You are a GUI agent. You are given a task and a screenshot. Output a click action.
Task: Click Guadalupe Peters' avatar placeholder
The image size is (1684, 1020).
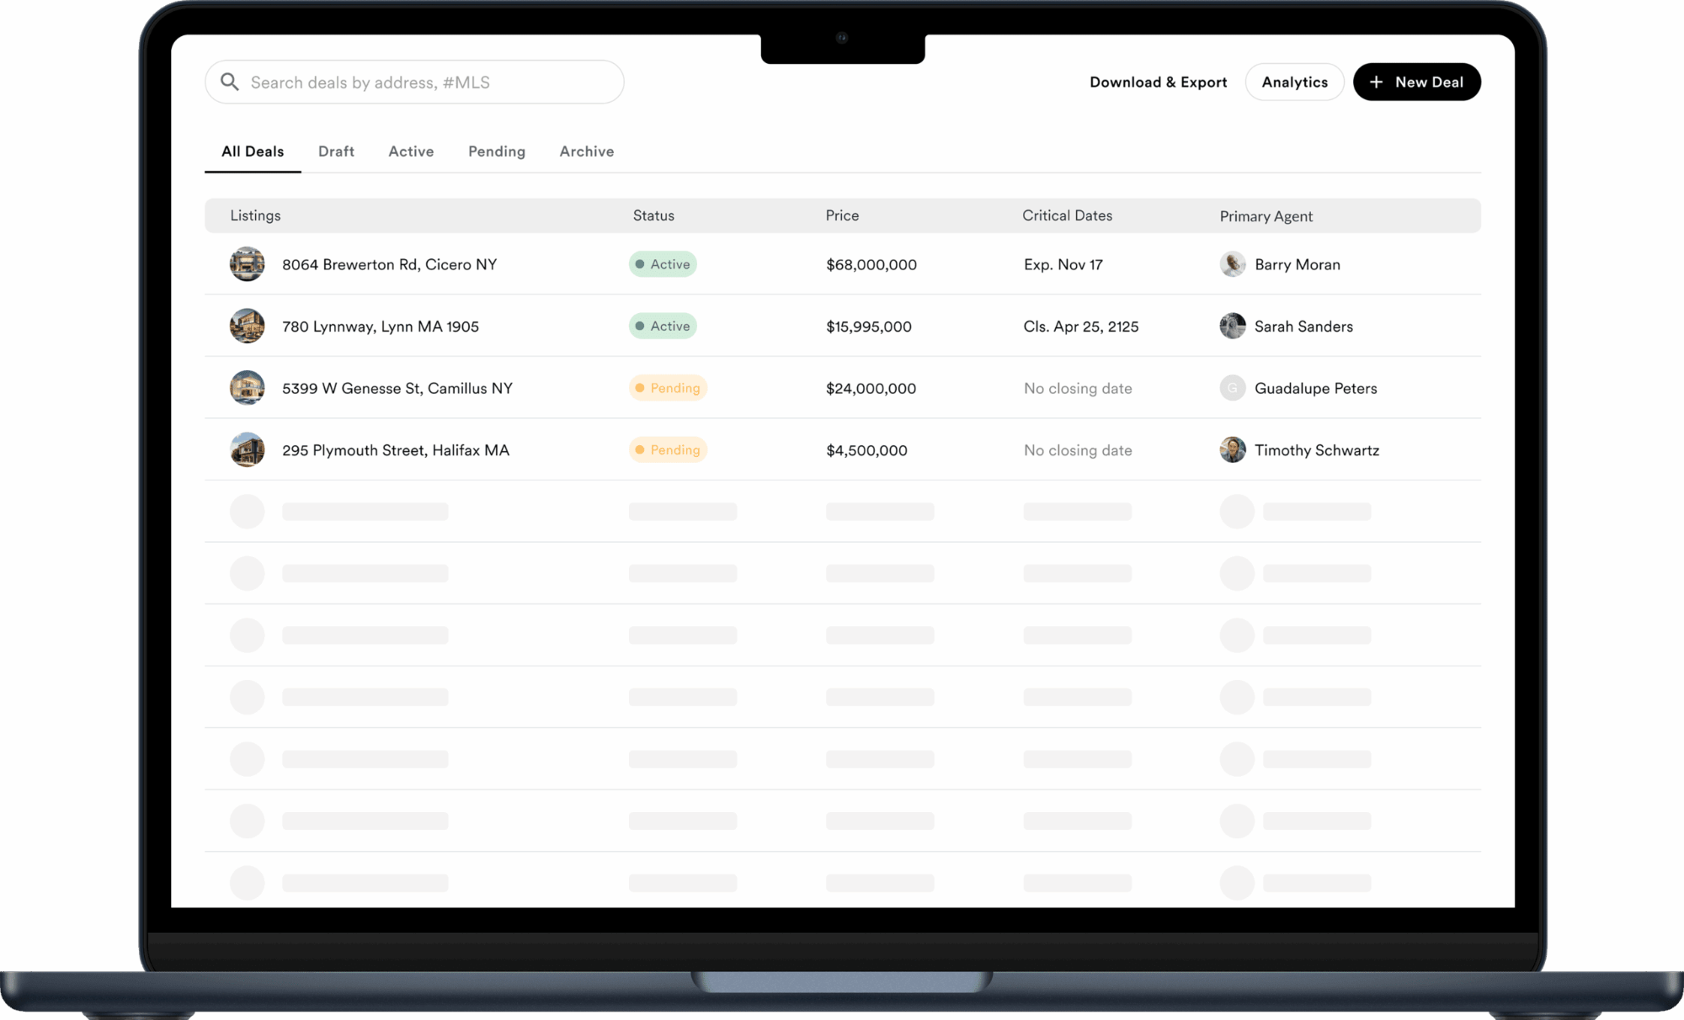pyautogui.click(x=1233, y=388)
